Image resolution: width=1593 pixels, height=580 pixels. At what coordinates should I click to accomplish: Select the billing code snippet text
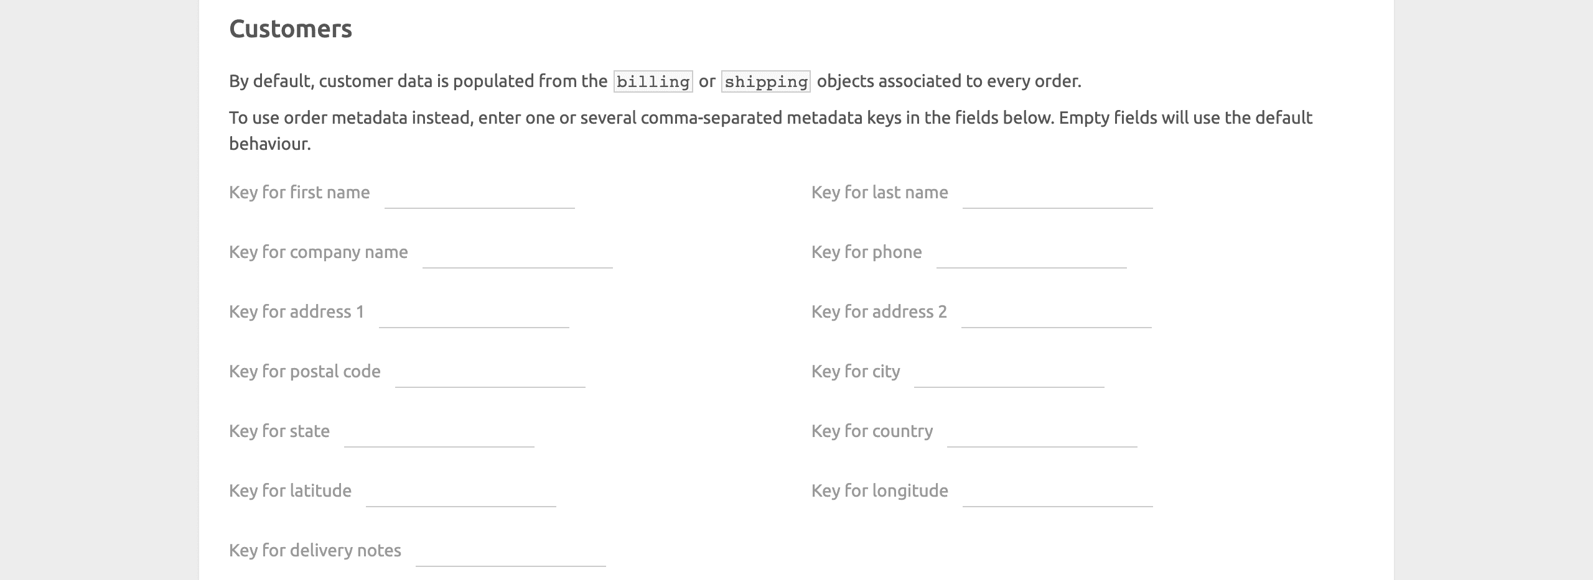click(651, 81)
